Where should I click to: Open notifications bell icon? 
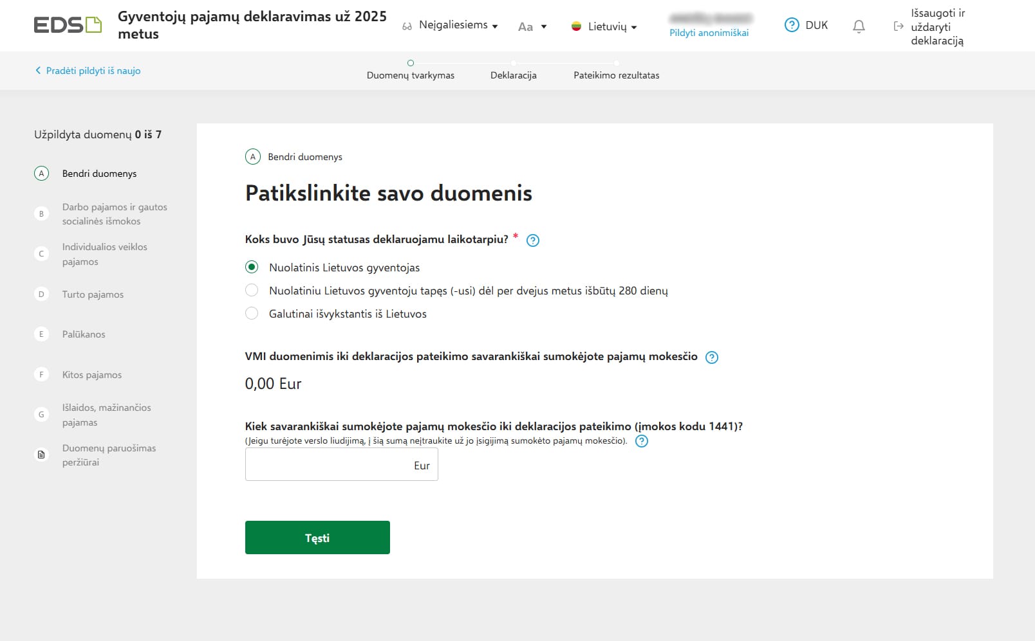click(x=859, y=26)
